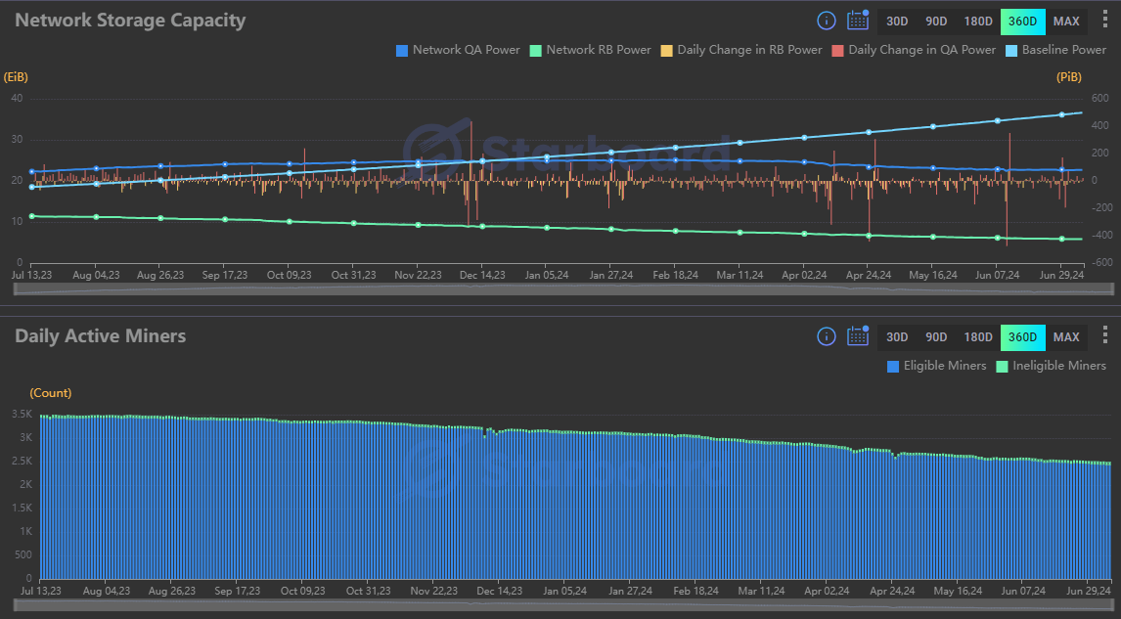Open calendar picker for Network Storage Capacity

tap(858, 21)
